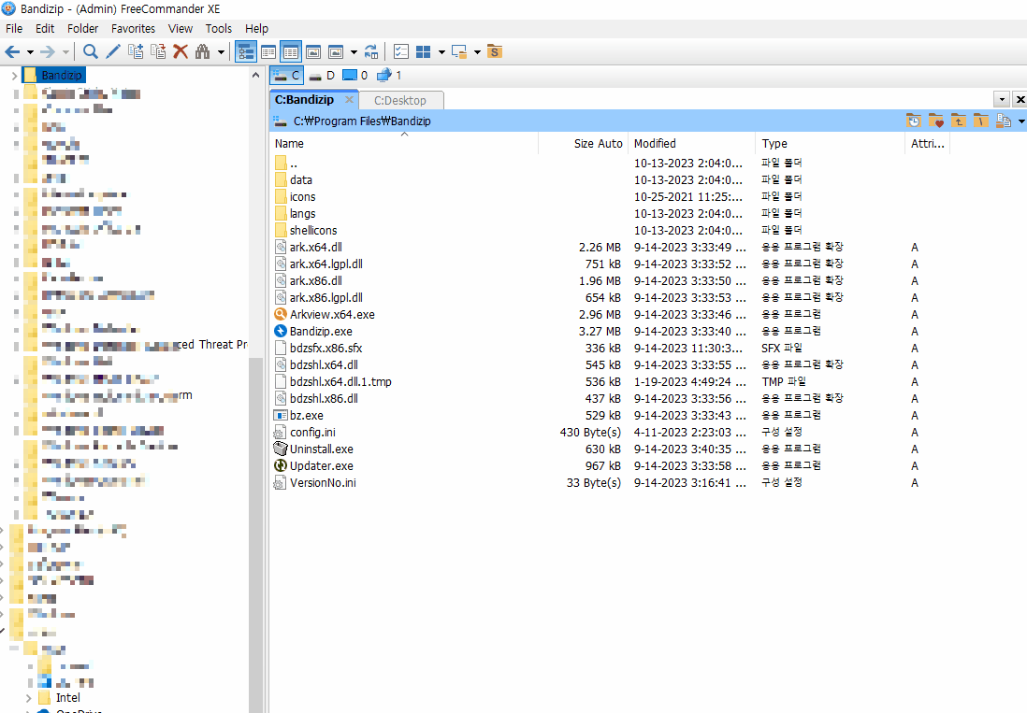Open the Tools menu
1027x713 pixels.
pyautogui.click(x=218, y=29)
